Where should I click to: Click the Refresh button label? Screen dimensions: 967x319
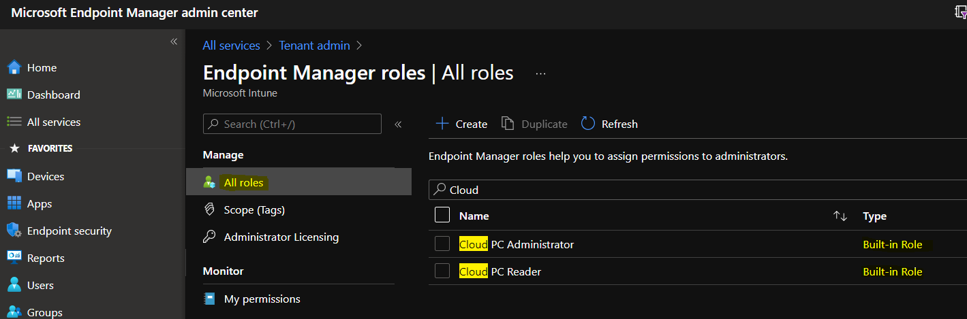[x=619, y=124]
